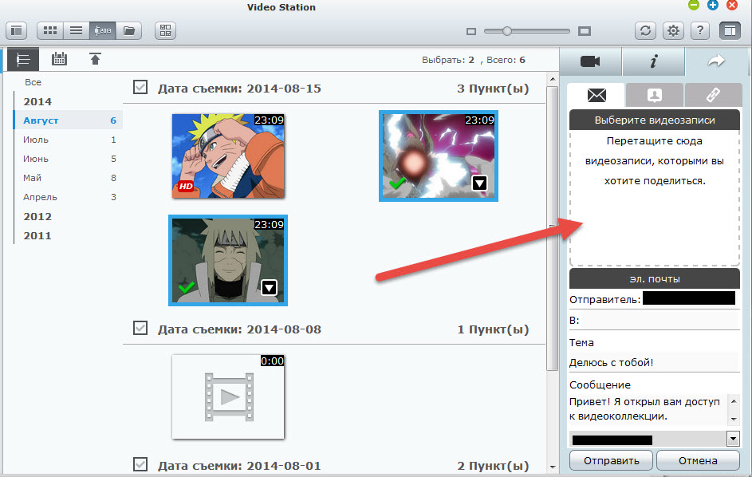This screenshot has height=477, width=752.
Task: Open the info panel tab
Action: (653, 61)
